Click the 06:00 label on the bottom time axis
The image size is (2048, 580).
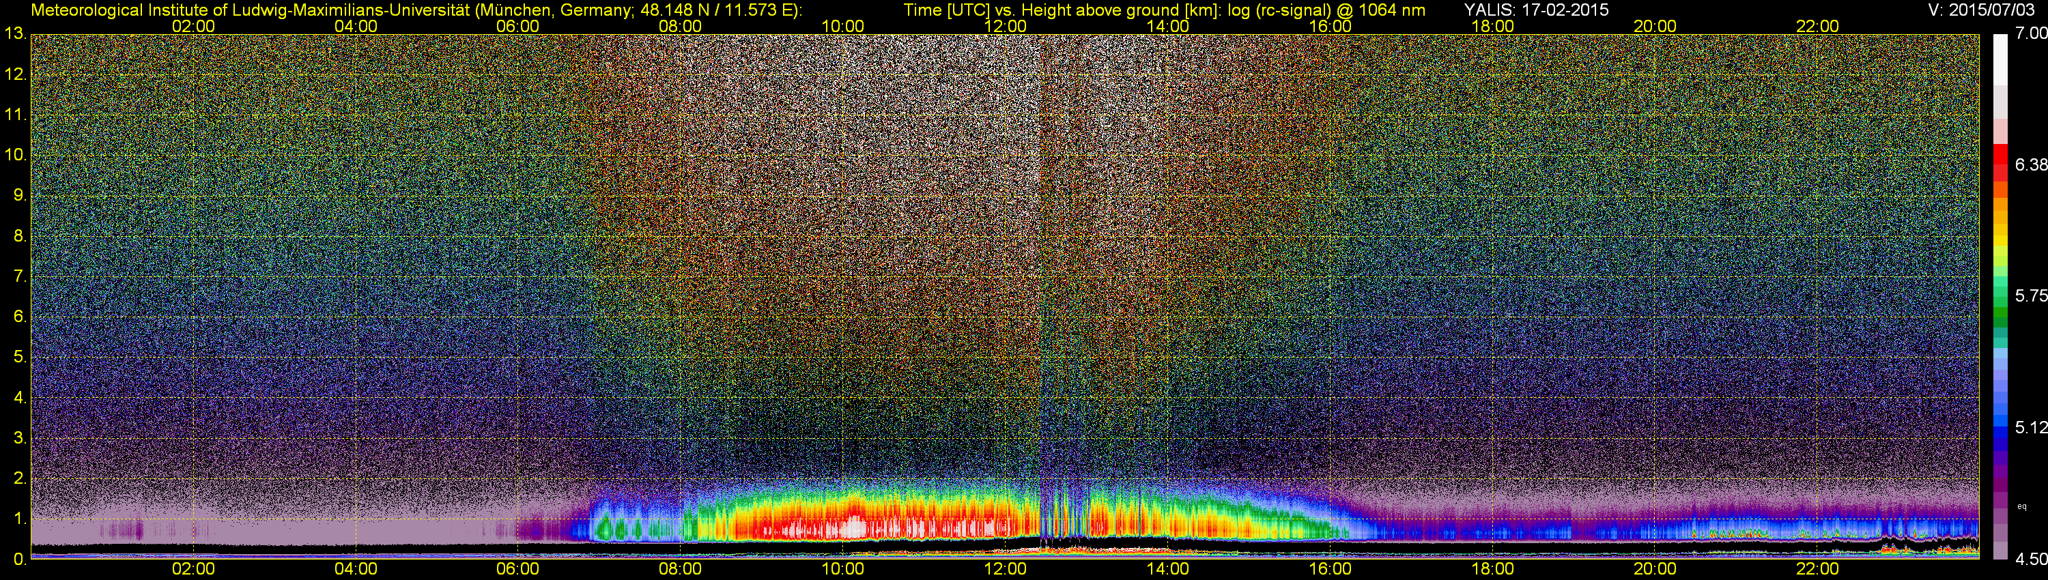pyautogui.click(x=517, y=570)
